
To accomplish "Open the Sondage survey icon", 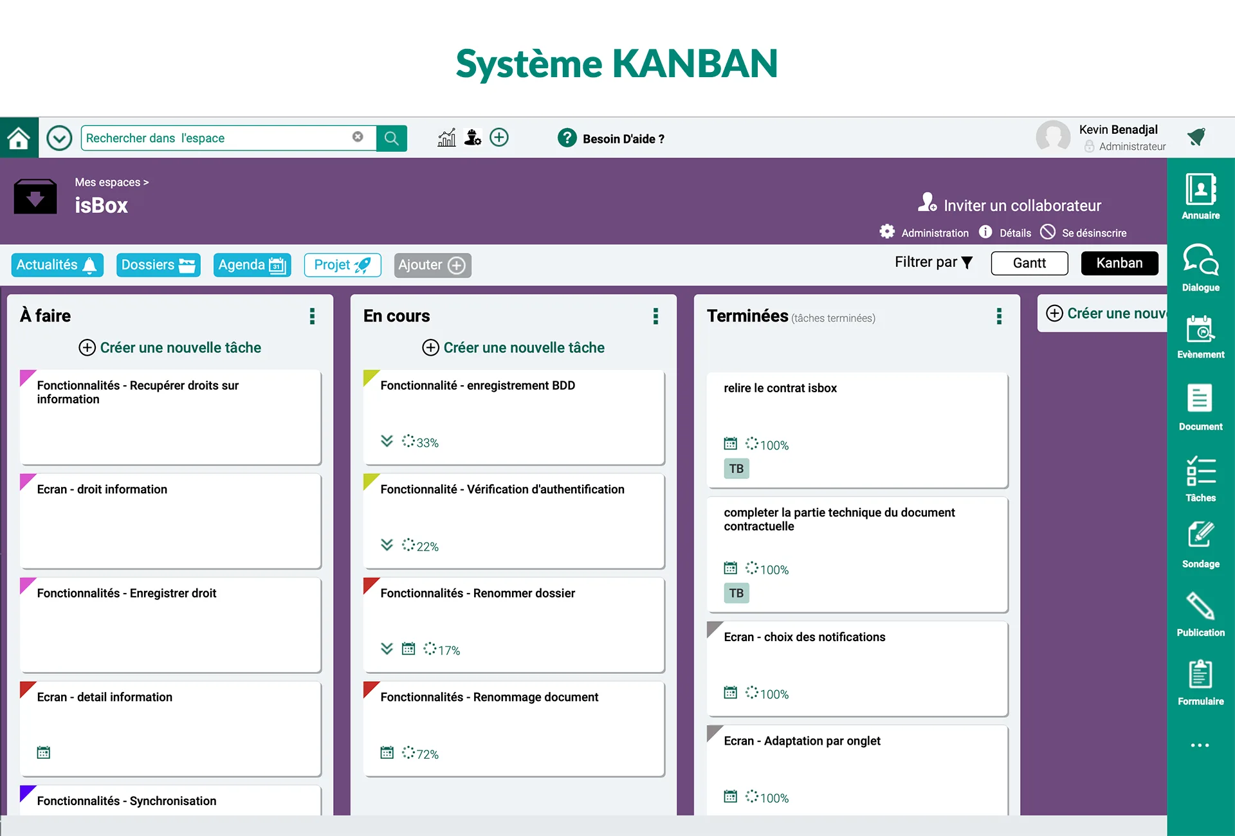I will (x=1200, y=534).
